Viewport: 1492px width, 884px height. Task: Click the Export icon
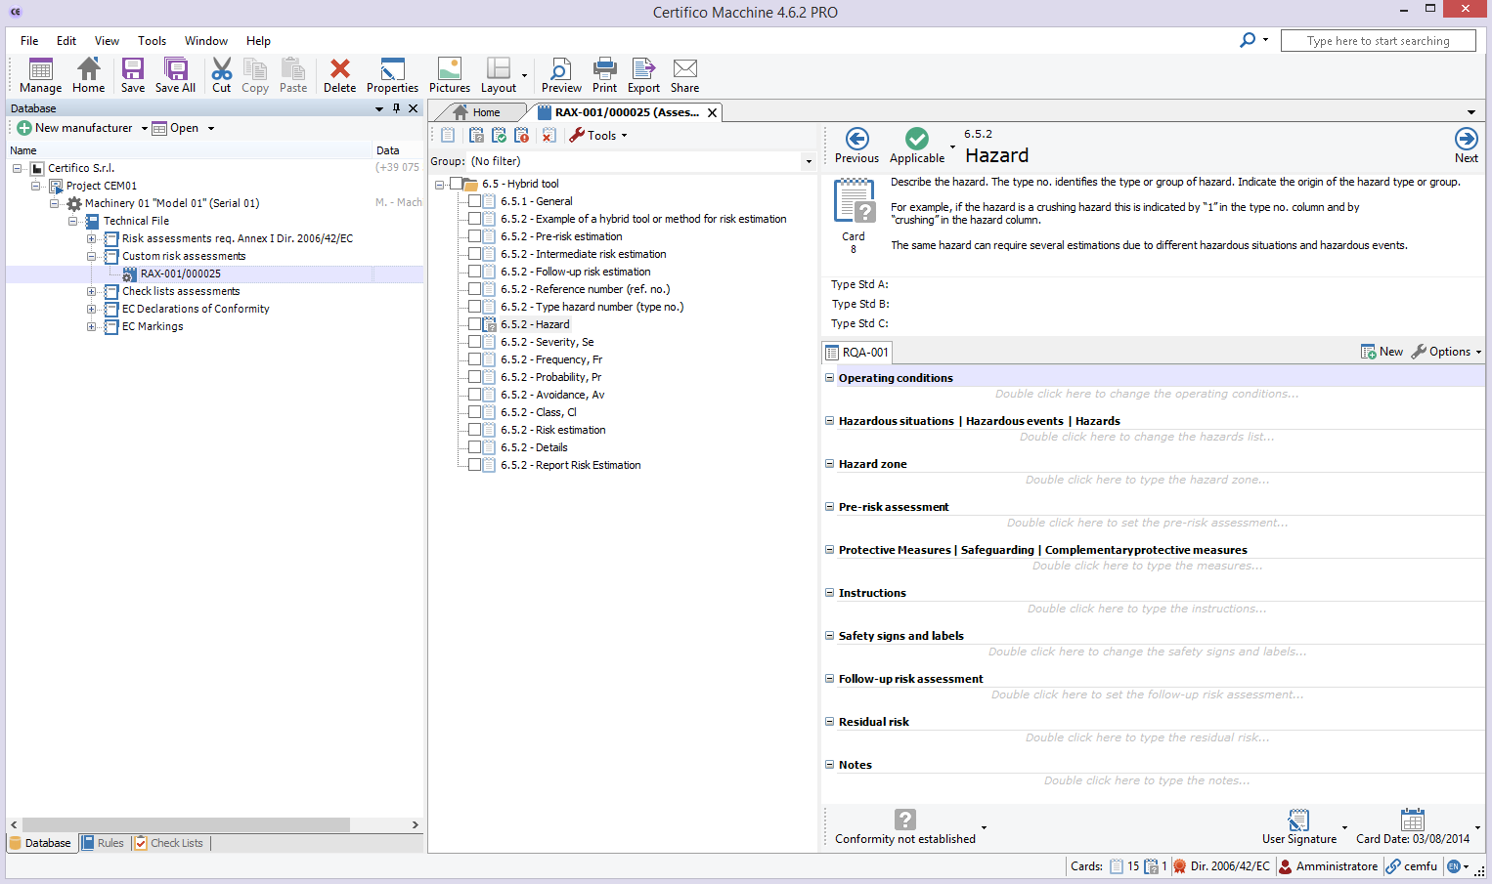[x=643, y=69]
